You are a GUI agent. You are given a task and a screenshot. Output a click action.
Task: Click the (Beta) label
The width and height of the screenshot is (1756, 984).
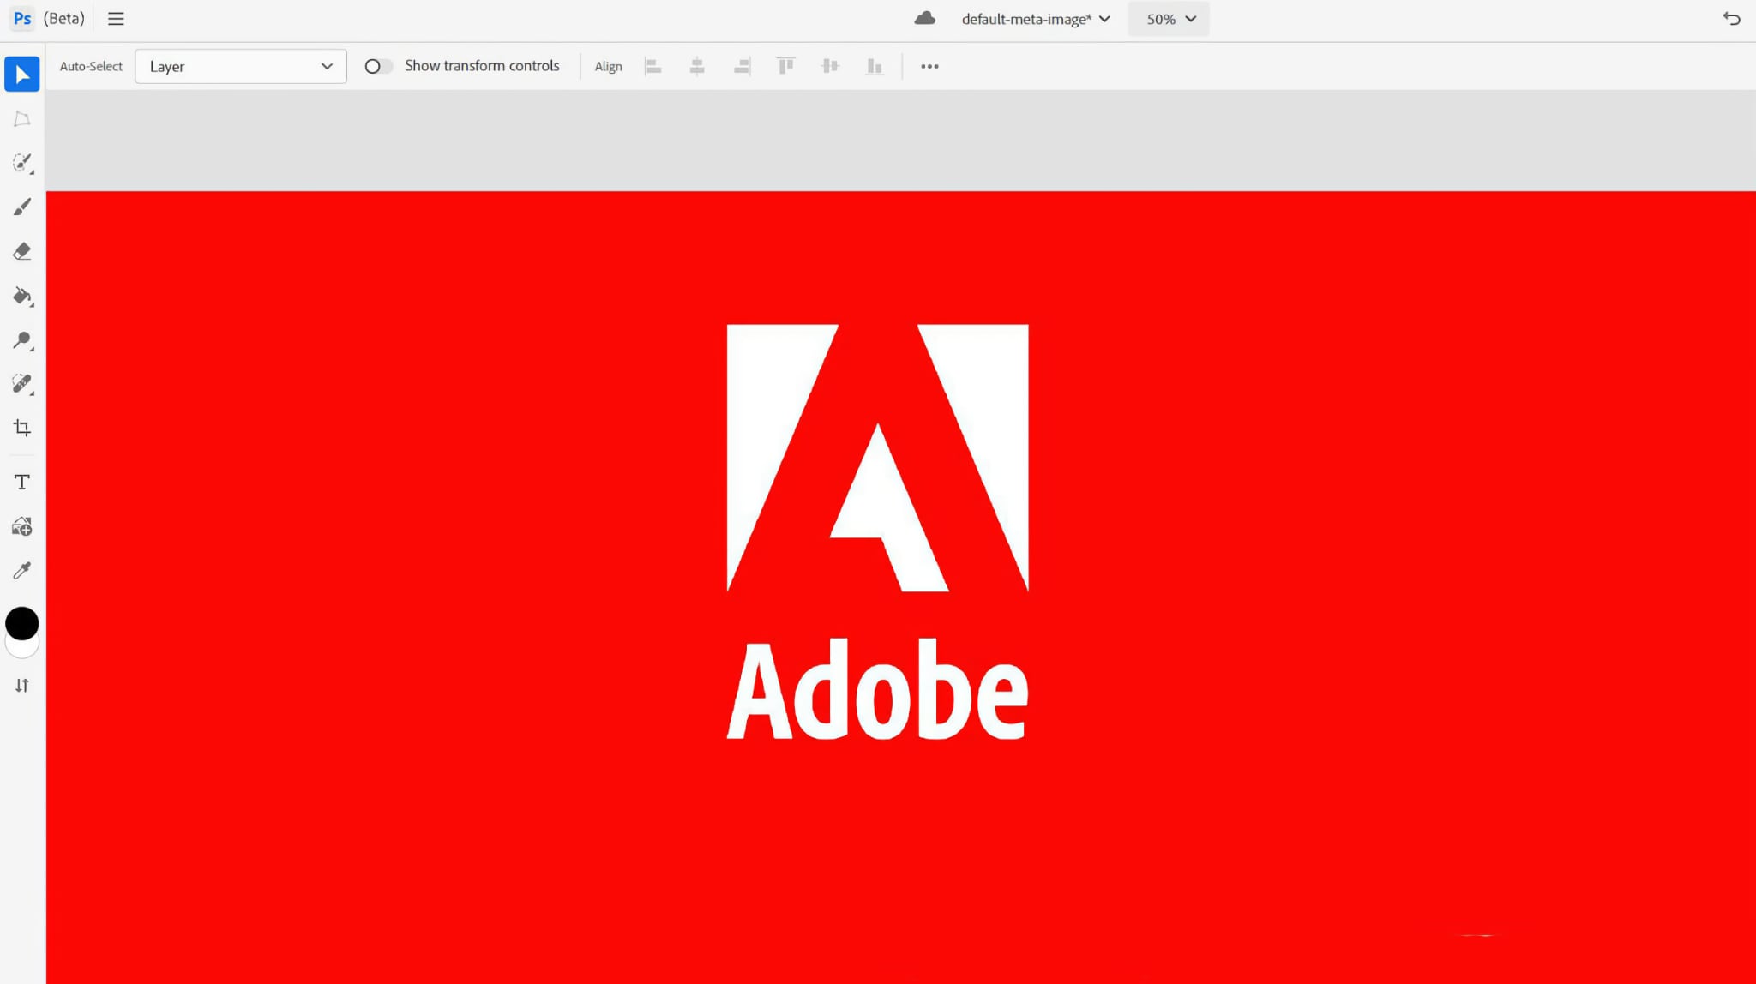[x=64, y=19]
